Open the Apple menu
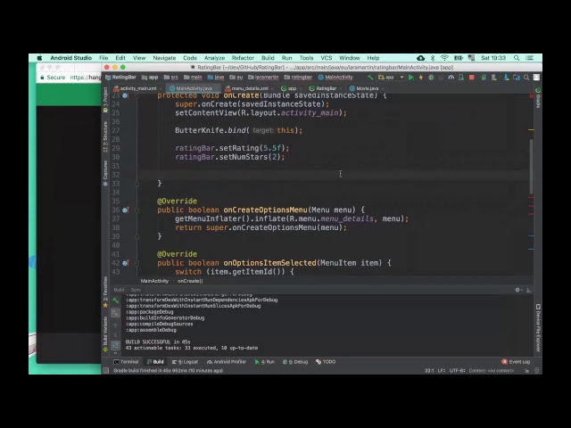This screenshot has height=428, width=571. [39, 58]
